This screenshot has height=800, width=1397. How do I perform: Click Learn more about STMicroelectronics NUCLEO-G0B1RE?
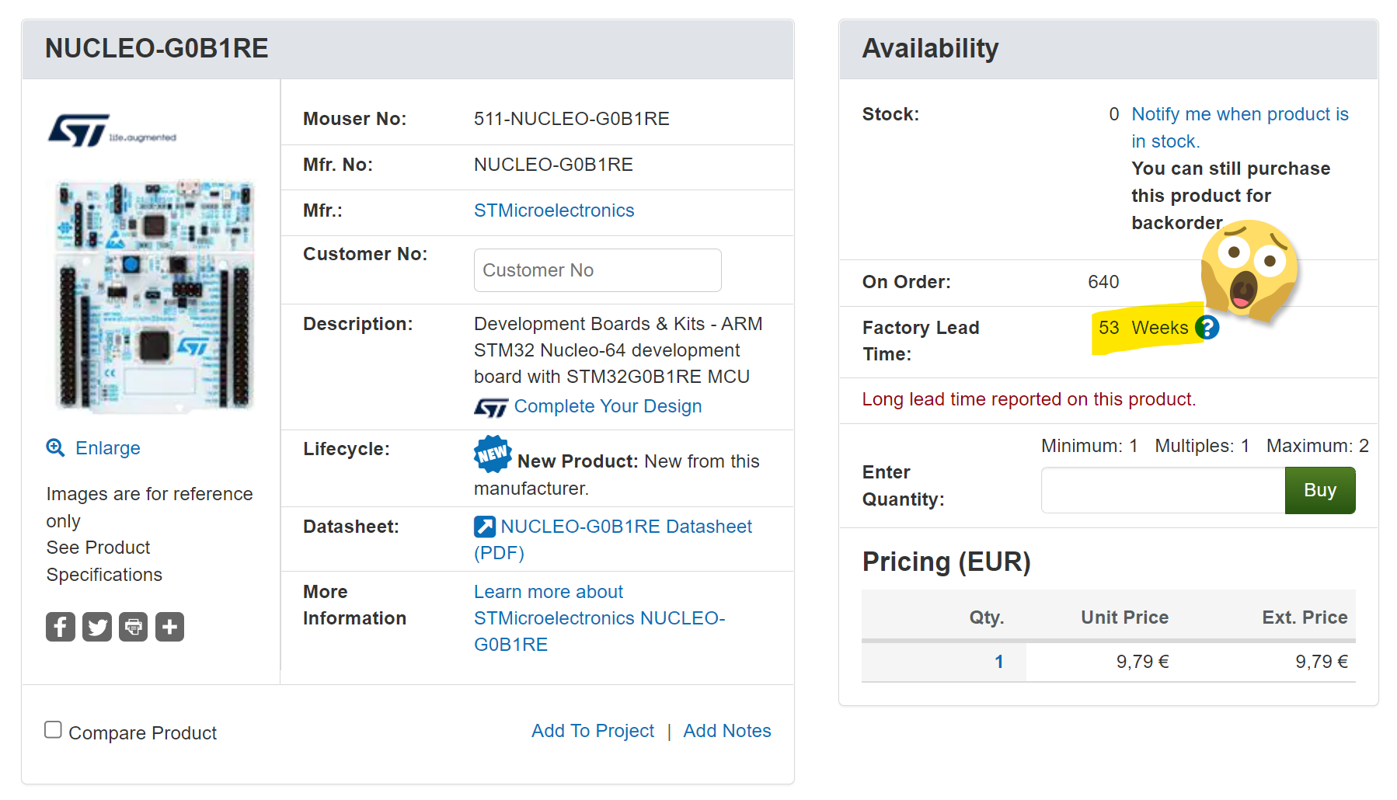click(598, 618)
